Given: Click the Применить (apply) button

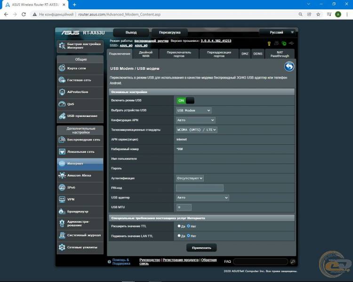Looking at the screenshot, I should (201, 248).
